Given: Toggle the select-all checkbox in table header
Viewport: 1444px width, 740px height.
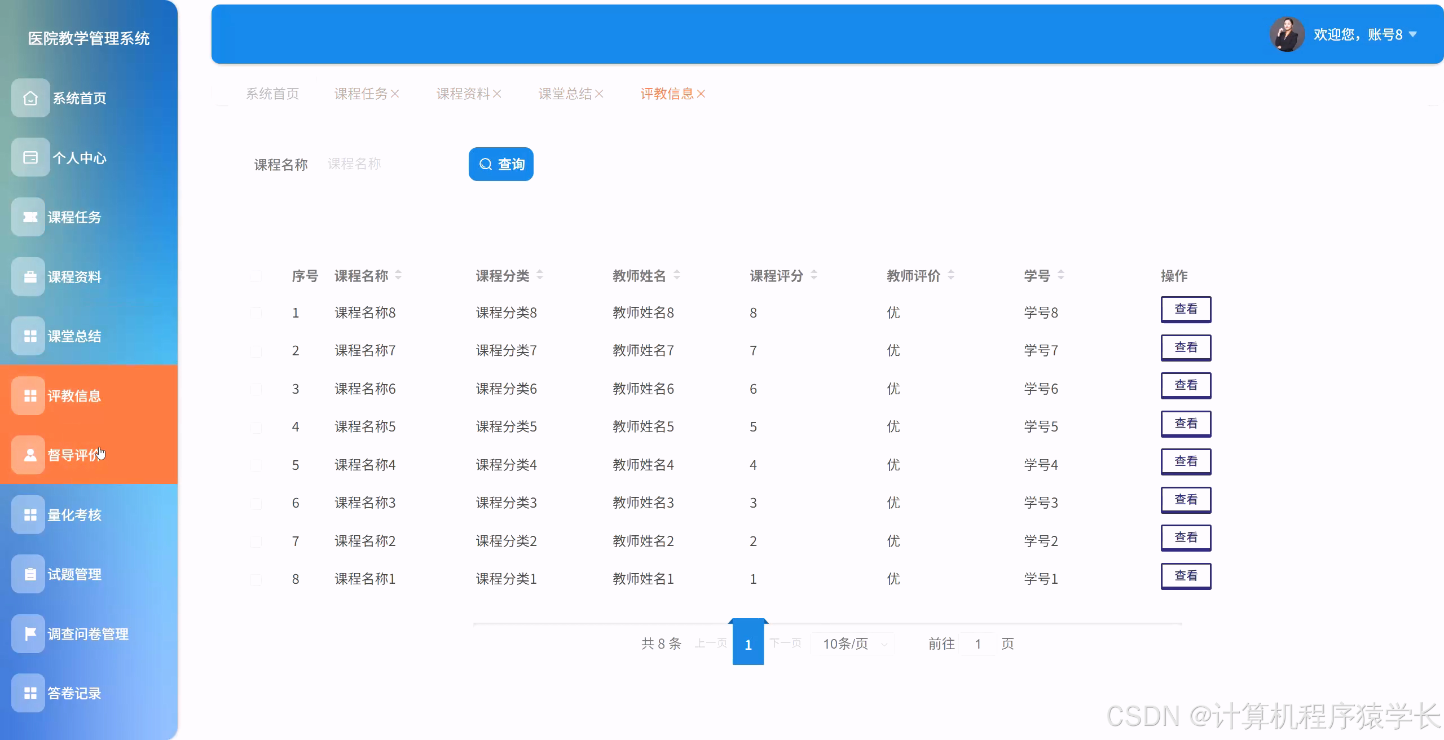Looking at the screenshot, I should [256, 276].
